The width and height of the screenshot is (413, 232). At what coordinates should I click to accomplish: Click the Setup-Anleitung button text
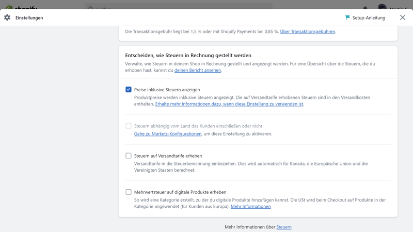click(369, 18)
